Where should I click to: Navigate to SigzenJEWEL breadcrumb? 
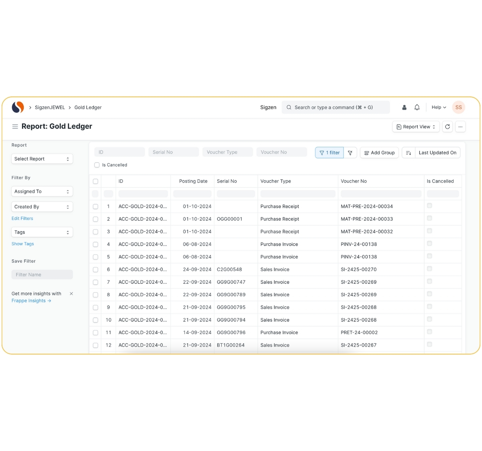50,107
